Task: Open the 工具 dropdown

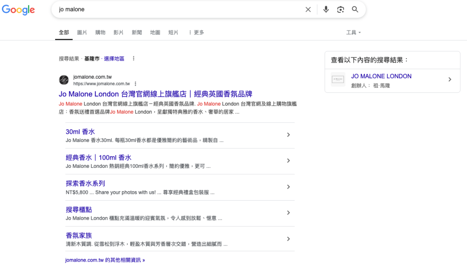Action: 353,32
